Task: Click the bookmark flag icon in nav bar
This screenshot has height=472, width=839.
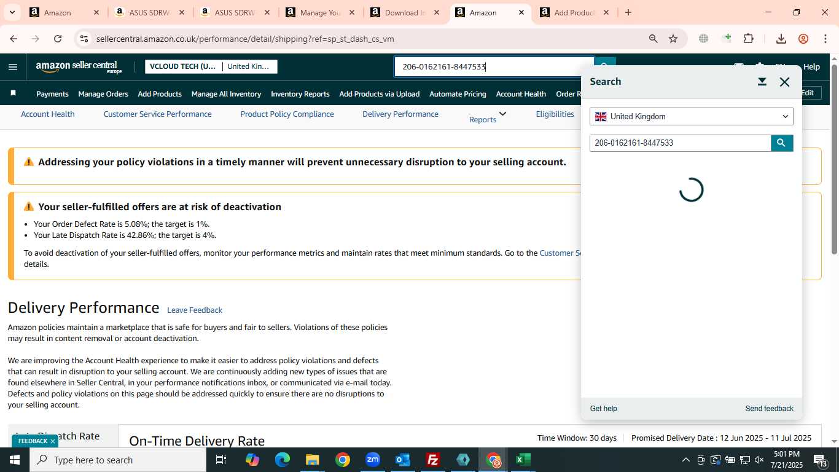Action: (x=13, y=93)
